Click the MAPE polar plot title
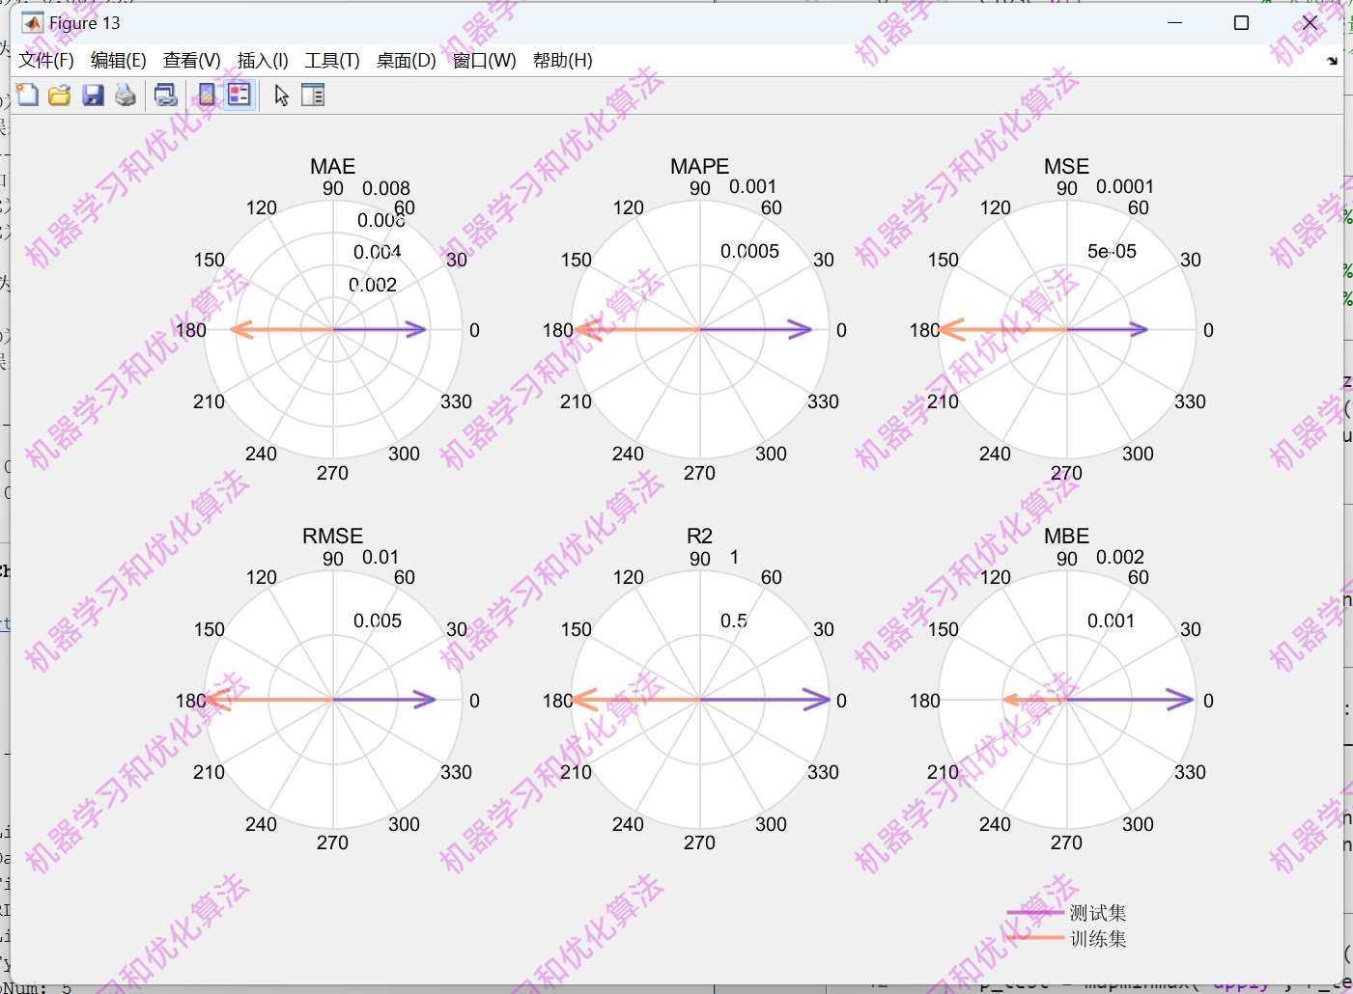 click(x=699, y=166)
